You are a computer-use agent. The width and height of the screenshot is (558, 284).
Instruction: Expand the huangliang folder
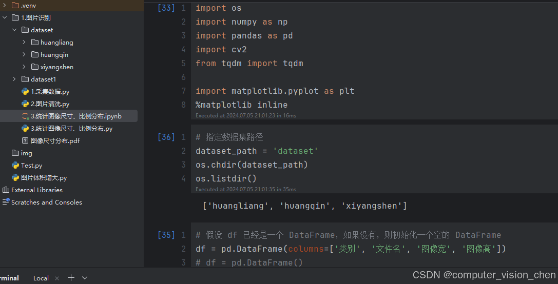tap(24, 43)
